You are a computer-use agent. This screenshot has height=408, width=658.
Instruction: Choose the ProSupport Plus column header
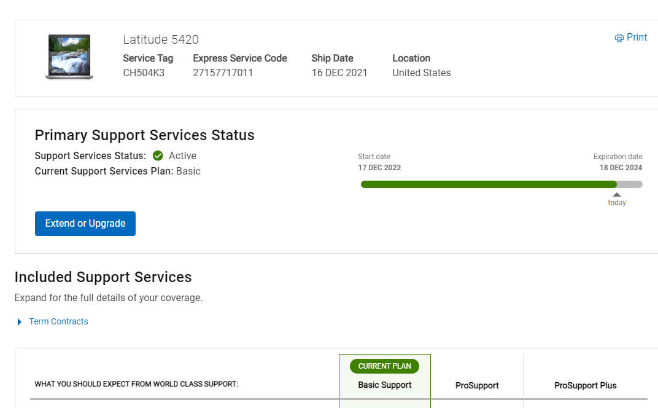pyautogui.click(x=585, y=386)
